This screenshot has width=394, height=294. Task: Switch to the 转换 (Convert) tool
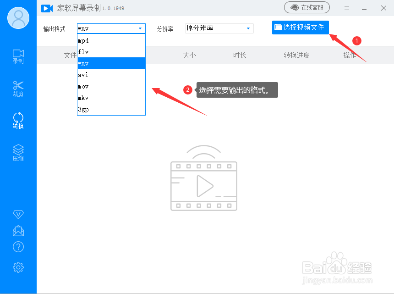(x=18, y=121)
